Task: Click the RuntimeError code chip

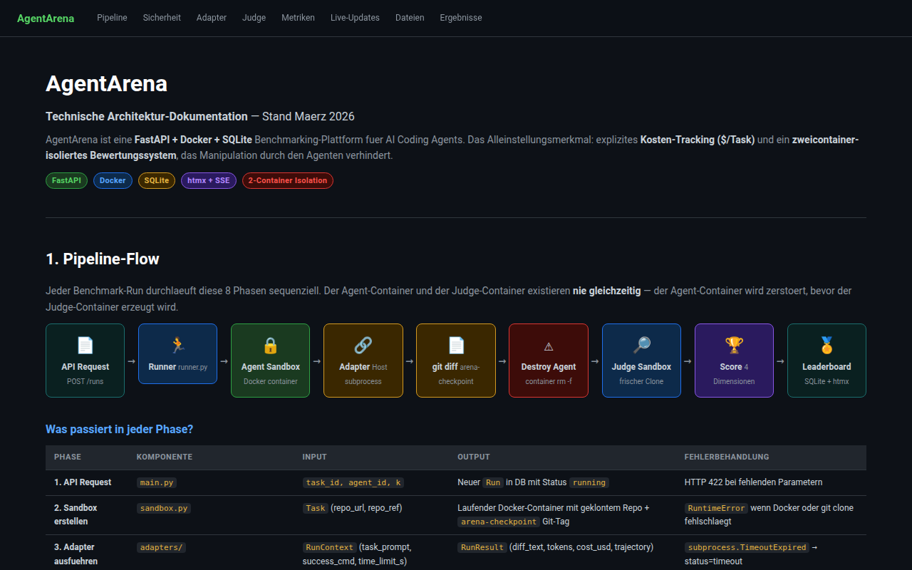Action: tap(717, 508)
